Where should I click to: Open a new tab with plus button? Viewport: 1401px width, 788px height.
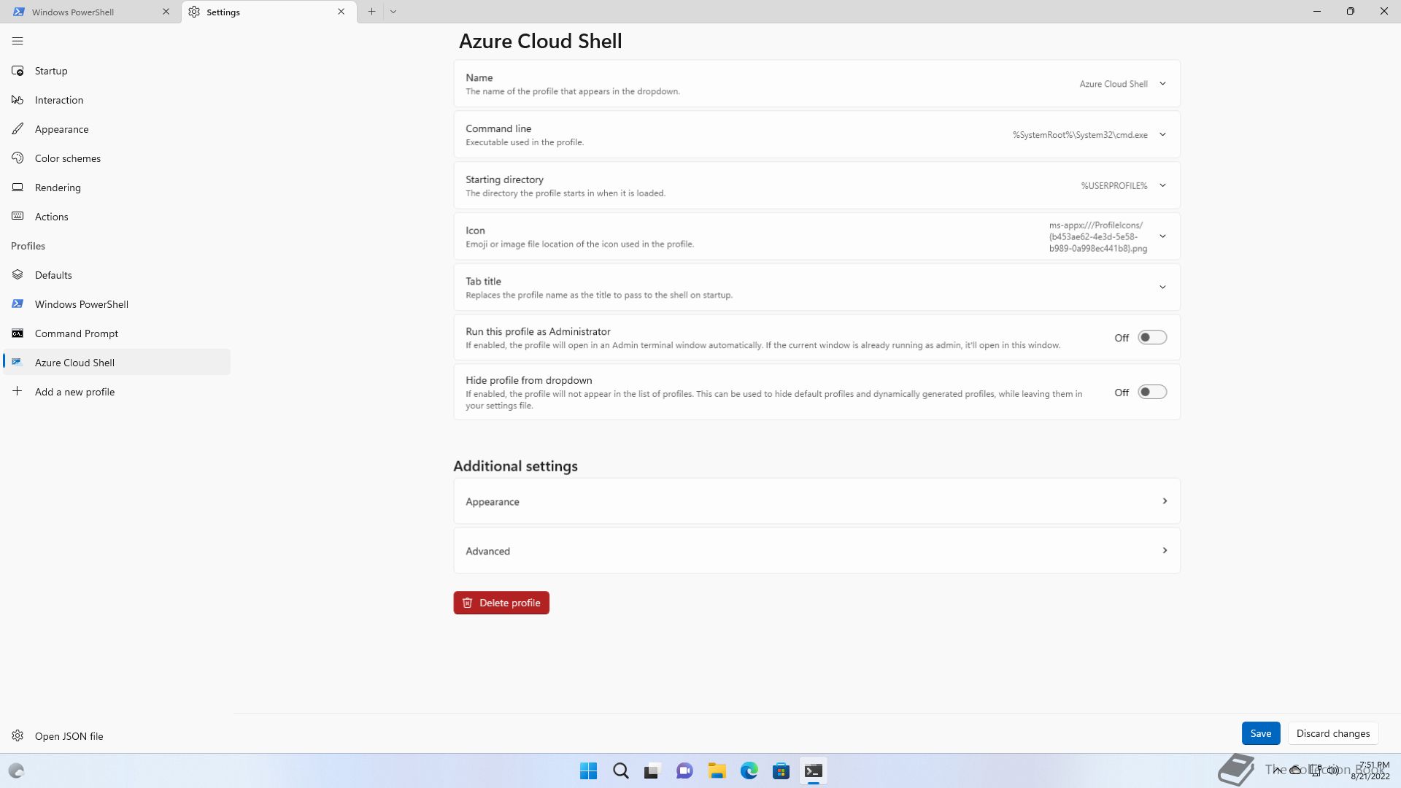[371, 12]
